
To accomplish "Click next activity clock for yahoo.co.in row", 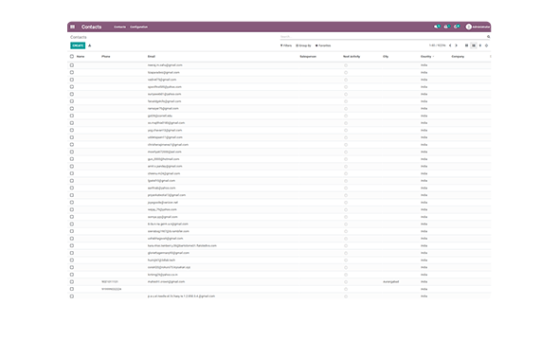I will point(346,275).
